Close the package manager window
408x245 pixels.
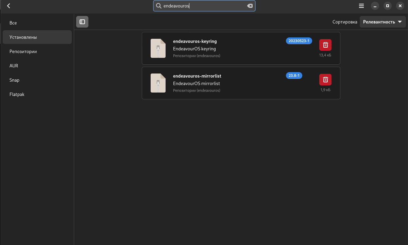coord(400,6)
